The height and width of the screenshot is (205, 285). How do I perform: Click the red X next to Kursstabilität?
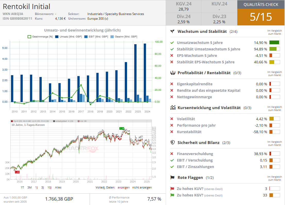coord(172,132)
